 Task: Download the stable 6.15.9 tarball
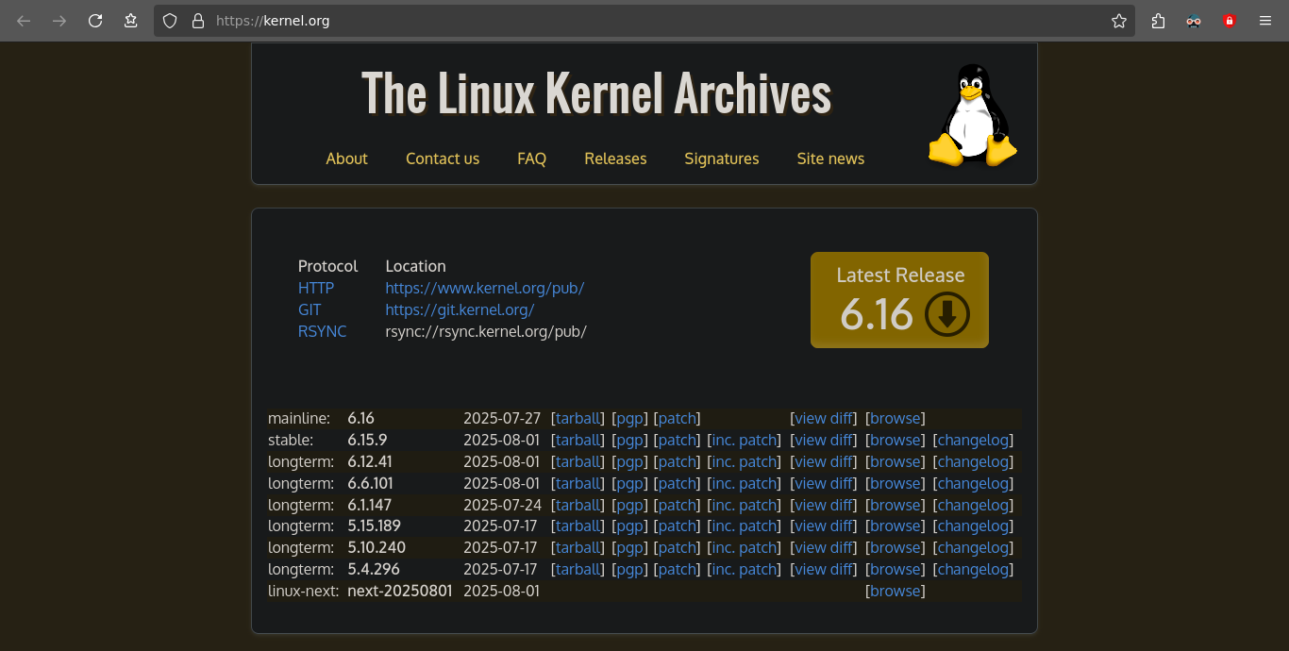(578, 440)
